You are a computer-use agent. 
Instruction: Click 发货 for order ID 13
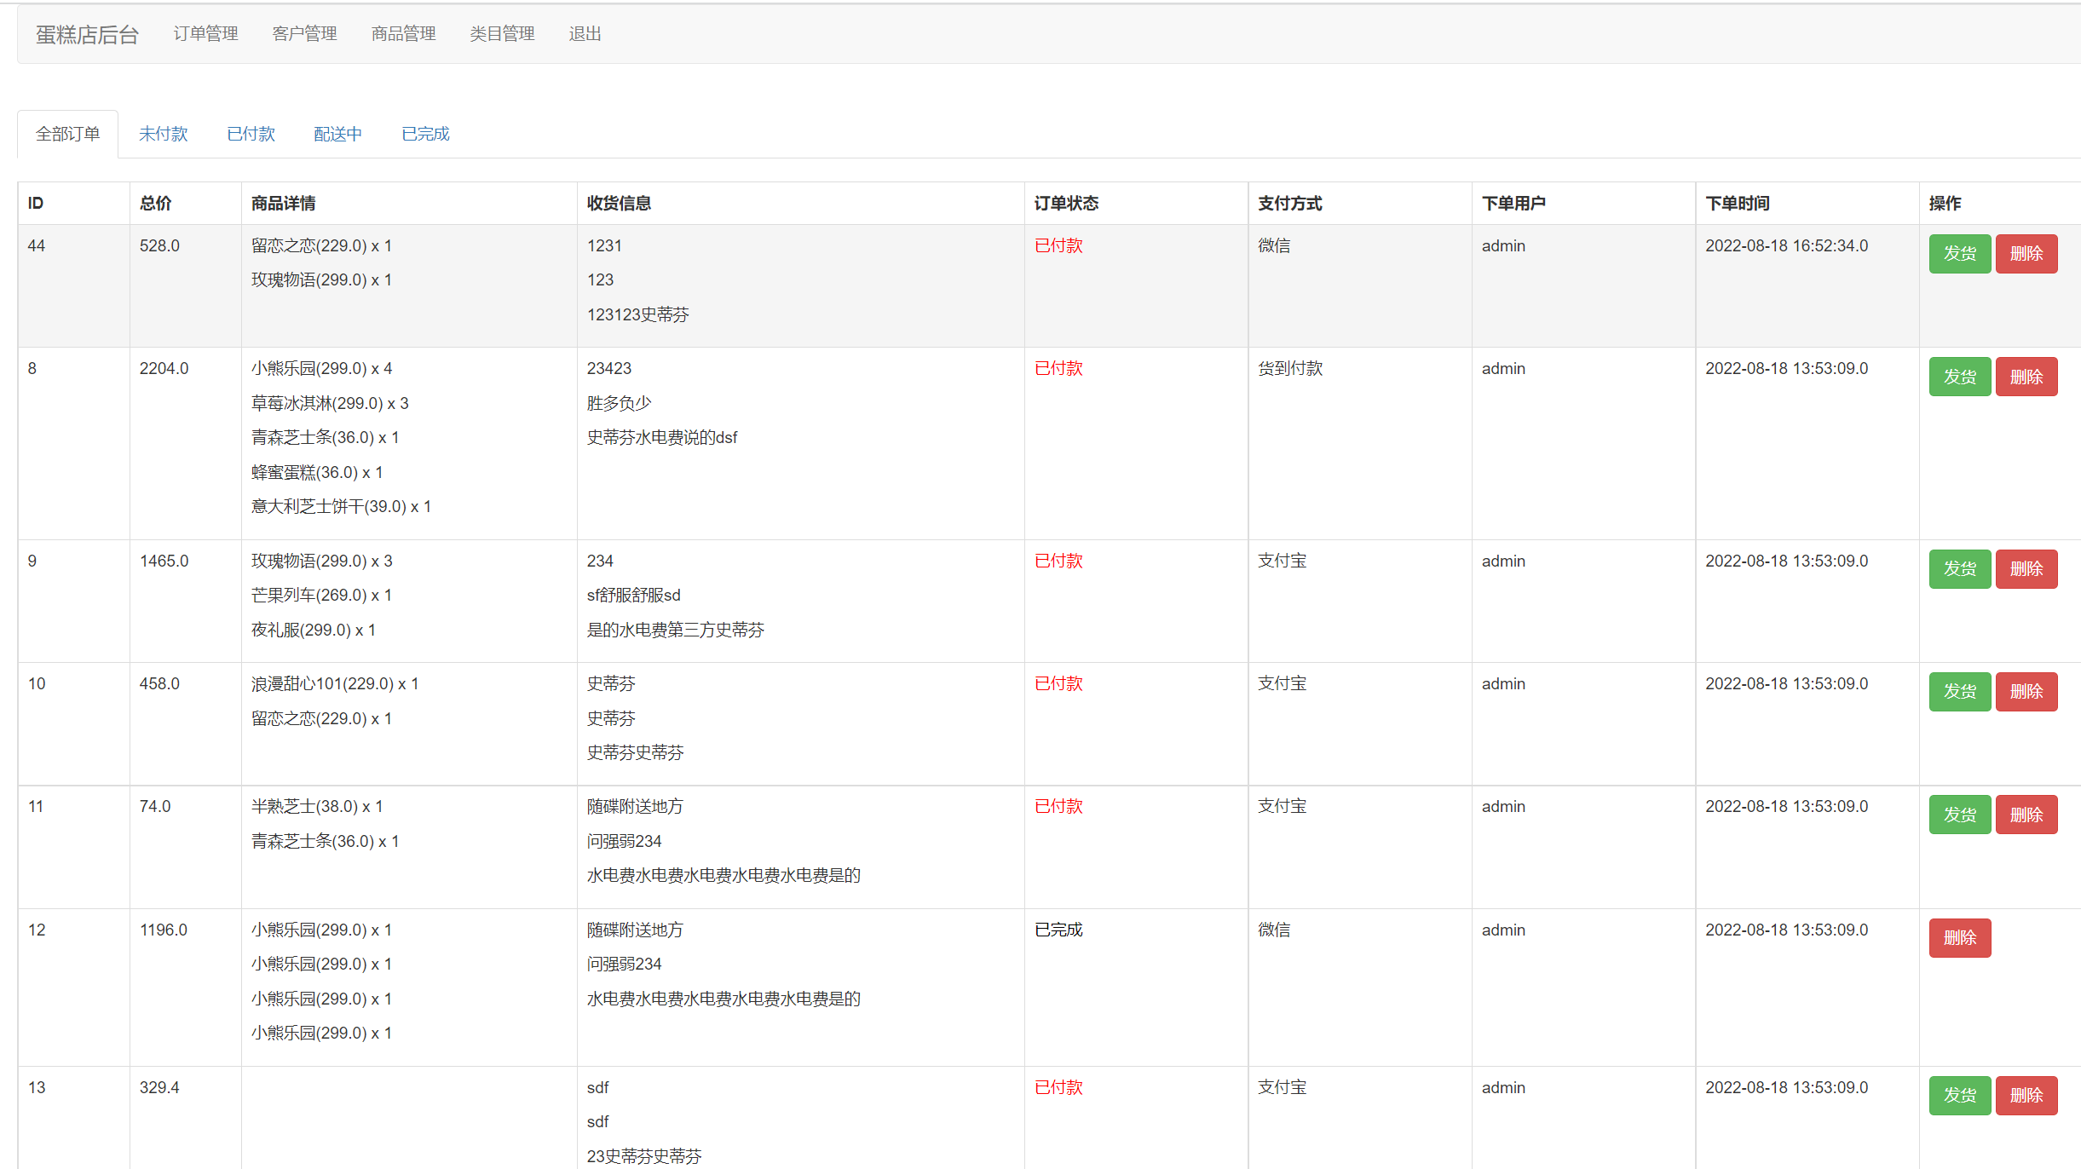coord(1959,1095)
